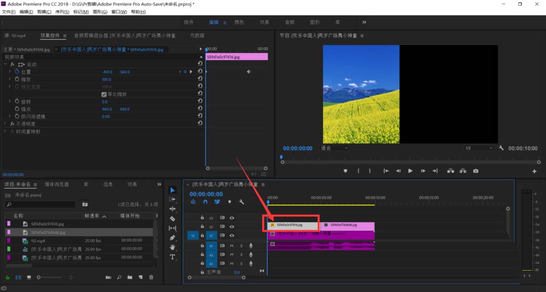Toggle the uniform scale checkbox (等比缩放)
The width and height of the screenshot is (546, 292).
[104, 94]
